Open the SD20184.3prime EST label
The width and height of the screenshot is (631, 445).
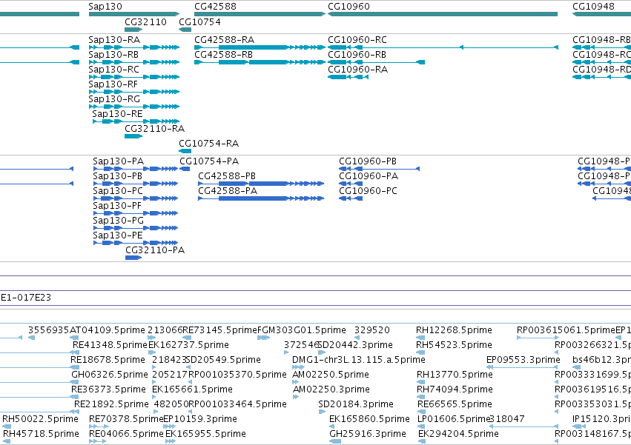[x=356, y=404]
